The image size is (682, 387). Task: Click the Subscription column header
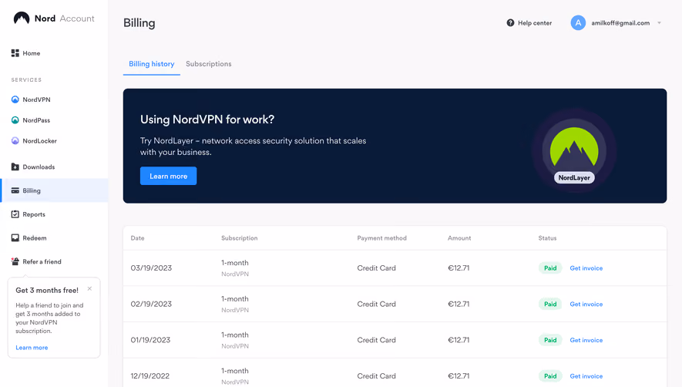239,238
